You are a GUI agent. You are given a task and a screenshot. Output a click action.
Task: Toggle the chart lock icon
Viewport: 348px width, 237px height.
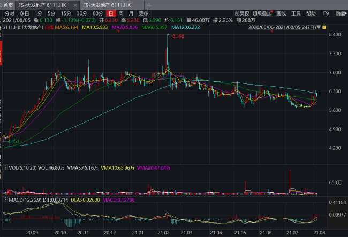click(x=324, y=27)
